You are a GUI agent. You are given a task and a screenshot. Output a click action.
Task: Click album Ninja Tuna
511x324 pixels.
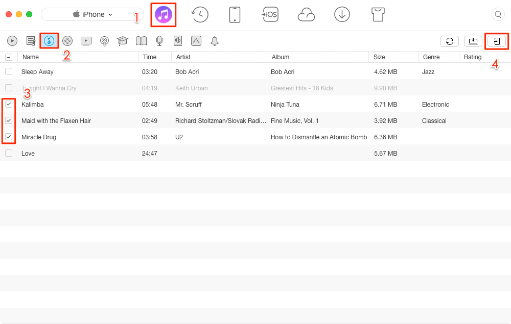[x=285, y=105]
